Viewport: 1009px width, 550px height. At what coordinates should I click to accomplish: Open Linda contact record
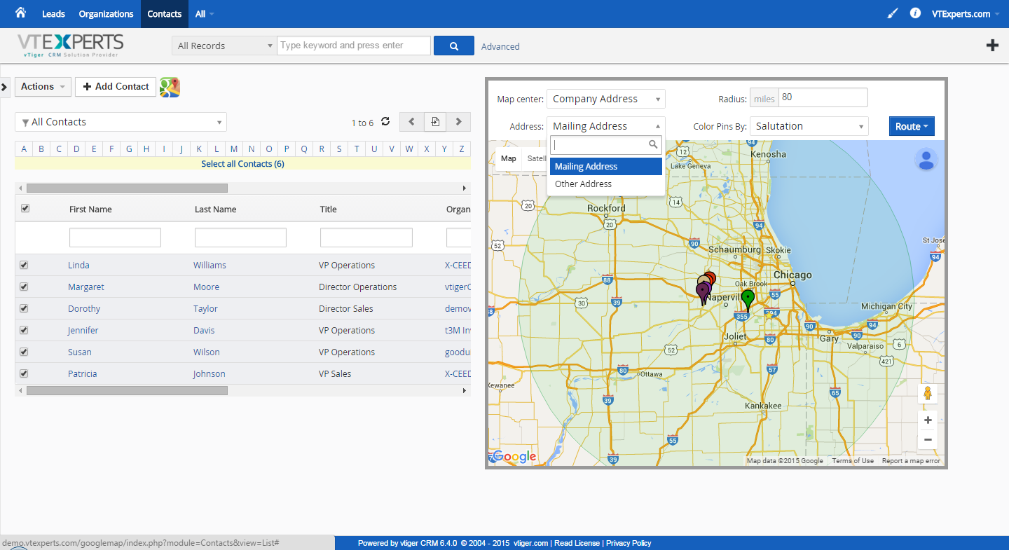[x=78, y=265]
